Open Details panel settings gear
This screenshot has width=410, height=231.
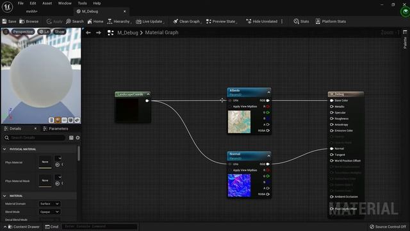click(x=78, y=138)
